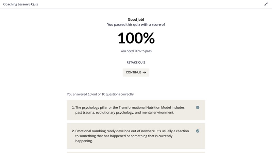Click the empty header bar beside the title
The height and width of the screenshot is (153, 272).
151,4
